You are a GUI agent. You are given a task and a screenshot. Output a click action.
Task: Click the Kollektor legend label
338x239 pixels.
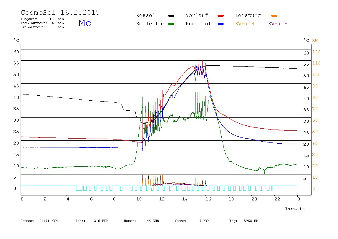click(150, 24)
